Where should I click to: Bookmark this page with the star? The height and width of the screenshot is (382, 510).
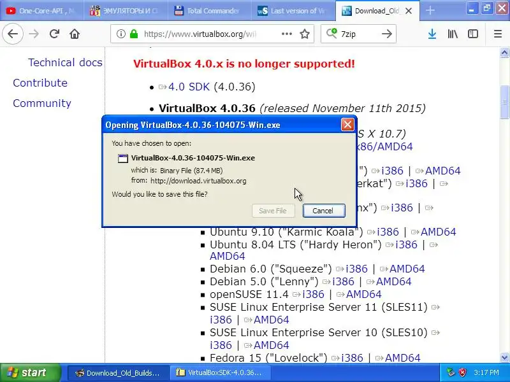[x=305, y=34]
